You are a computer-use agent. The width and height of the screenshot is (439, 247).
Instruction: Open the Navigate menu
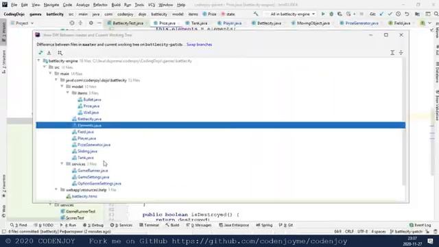click(51, 5)
